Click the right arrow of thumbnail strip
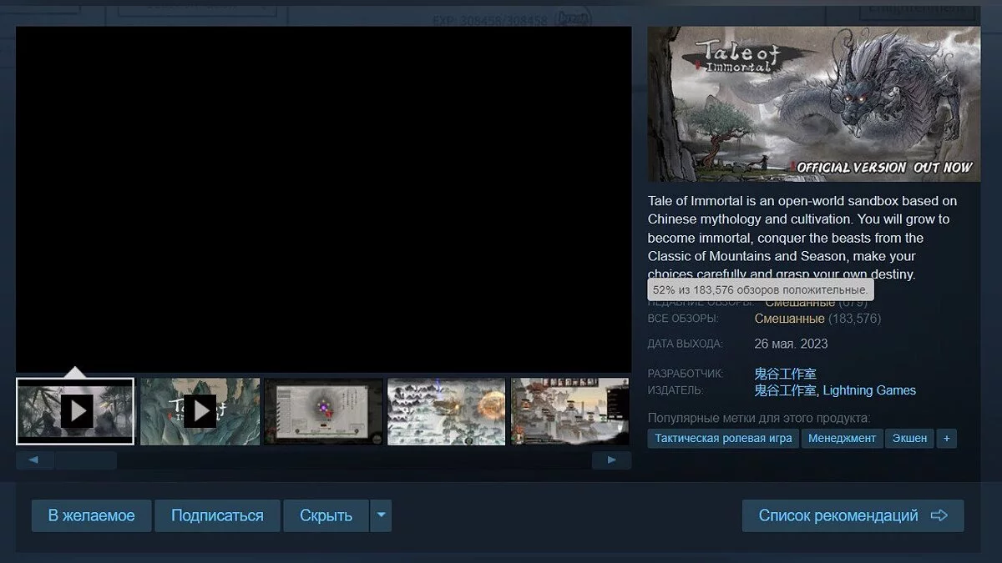Viewport: 1002px width, 563px height. click(x=612, y=460)
